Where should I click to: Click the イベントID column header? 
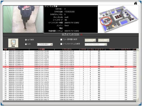tap(19, 49)
